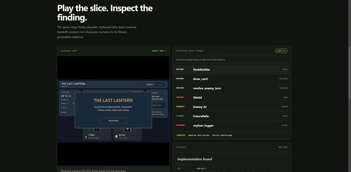Click the 'Play the slice' page heading
Screen dimensions: 351x172
click(x=105, y=13)
